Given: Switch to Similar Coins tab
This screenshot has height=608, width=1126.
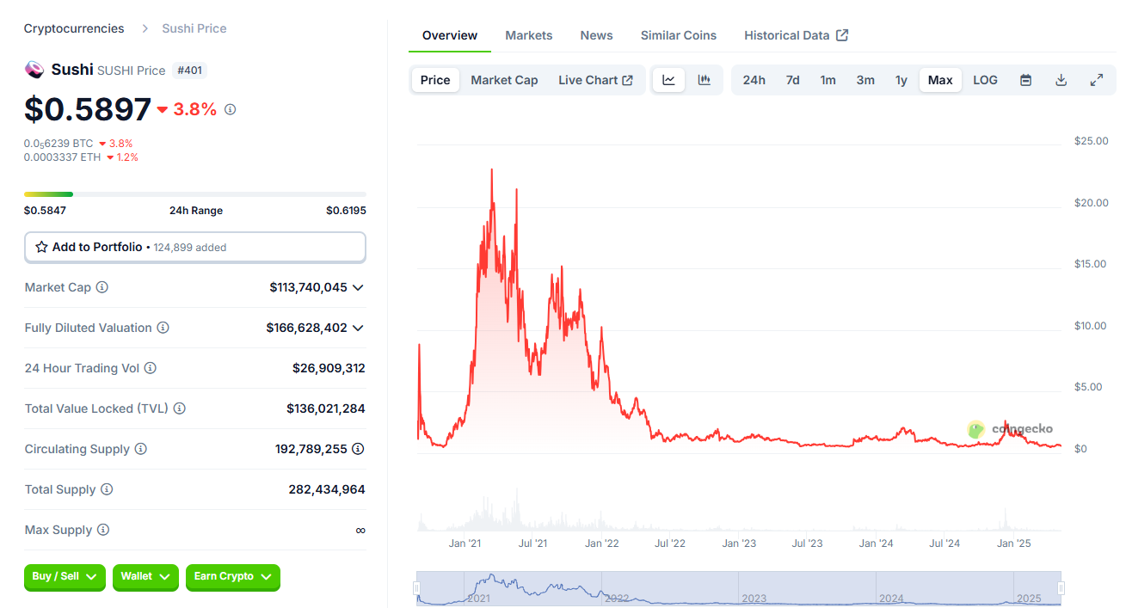Looking at the screenshot, I should [x=678, y=35].
